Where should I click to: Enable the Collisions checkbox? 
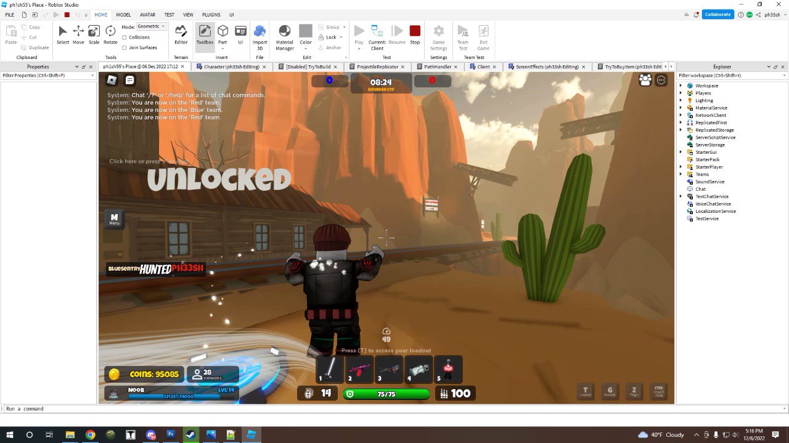[125, 37]
